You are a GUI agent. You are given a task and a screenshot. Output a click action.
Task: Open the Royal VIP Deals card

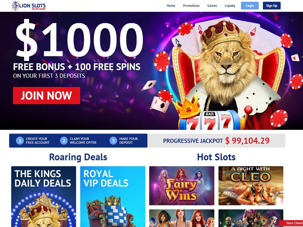tap(112, 196)
